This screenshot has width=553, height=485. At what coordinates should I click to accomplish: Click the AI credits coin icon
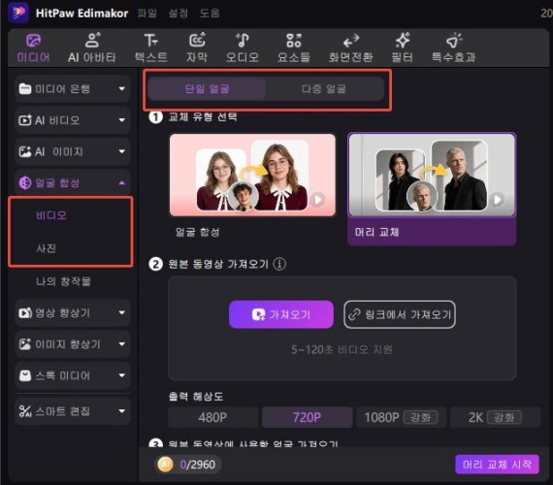[165, 465]
